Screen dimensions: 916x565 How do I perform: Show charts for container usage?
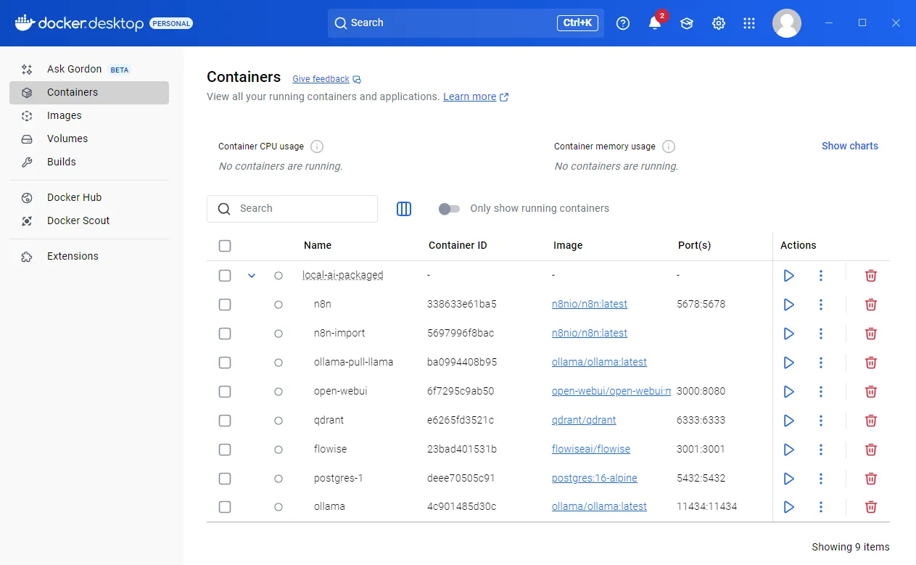[x=849, y=145]
